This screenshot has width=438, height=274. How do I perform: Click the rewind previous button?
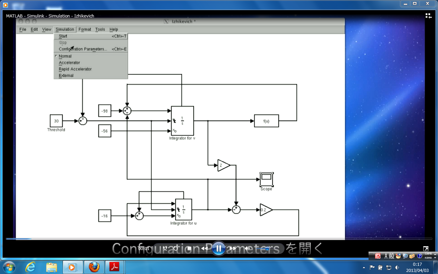204,249
